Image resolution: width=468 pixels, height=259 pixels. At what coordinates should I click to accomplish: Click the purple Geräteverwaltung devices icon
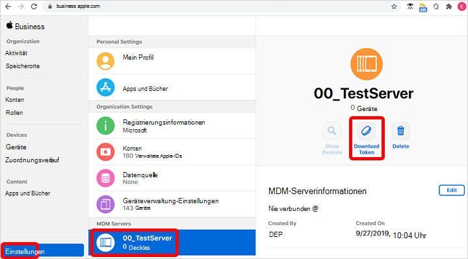pos(105,204)
